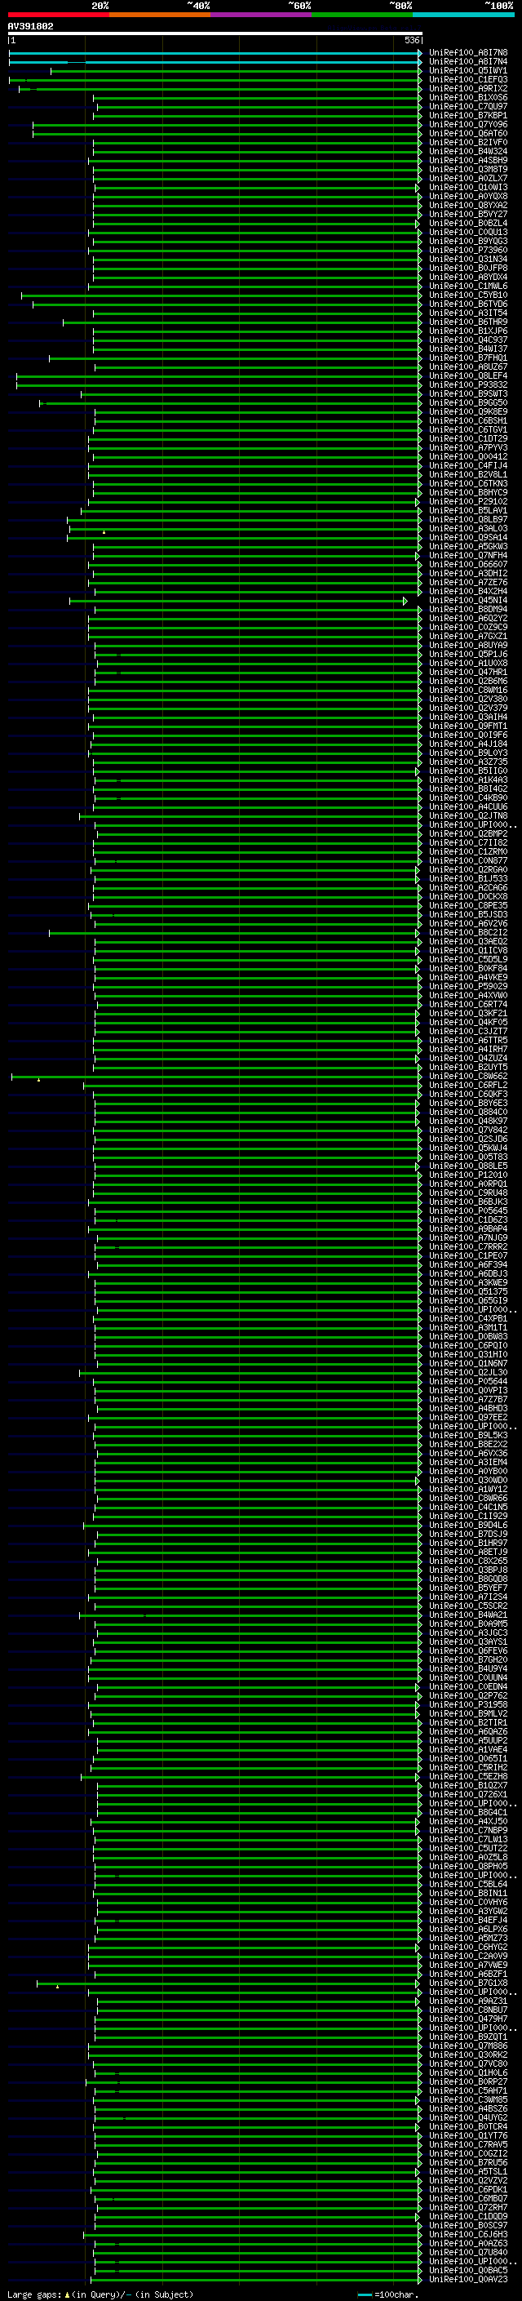Viewport: 522px width, 2301px height.
Task: Select hit label UniRef100_C8W662
Action: pos(468,1077)
